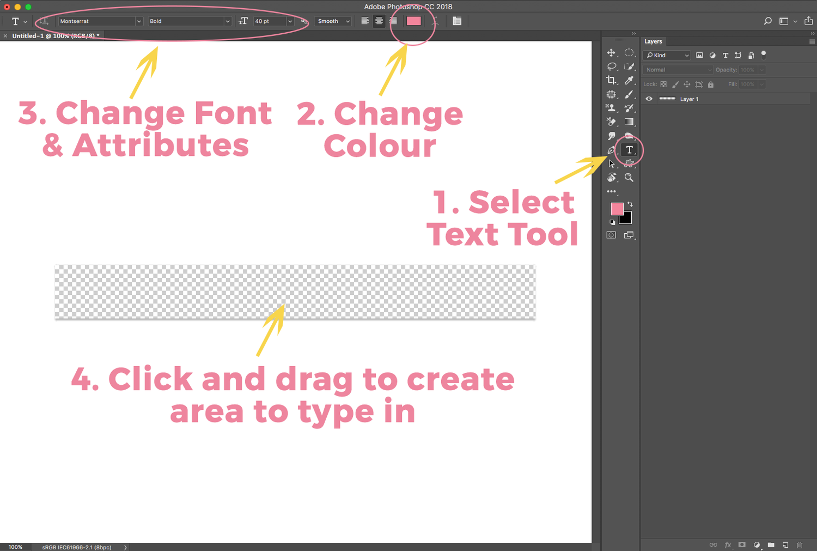Toggle center text alignment in options bar

[379, 21]
